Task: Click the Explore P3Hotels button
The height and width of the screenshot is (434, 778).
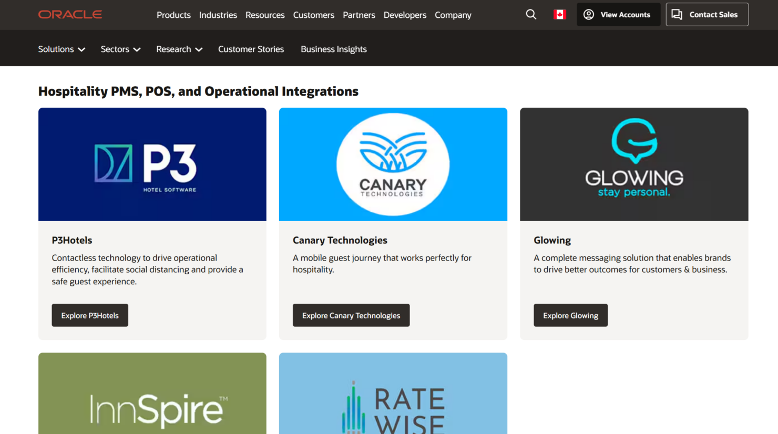Action: coord(89,315)
